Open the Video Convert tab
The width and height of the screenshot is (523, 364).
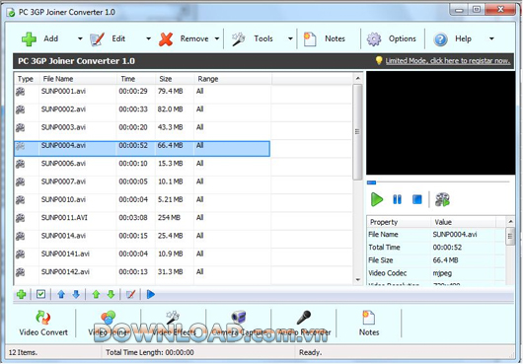point(43,324)
